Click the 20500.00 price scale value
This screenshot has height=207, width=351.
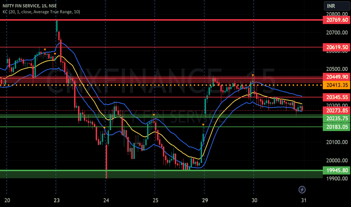[x=337, y=69]
